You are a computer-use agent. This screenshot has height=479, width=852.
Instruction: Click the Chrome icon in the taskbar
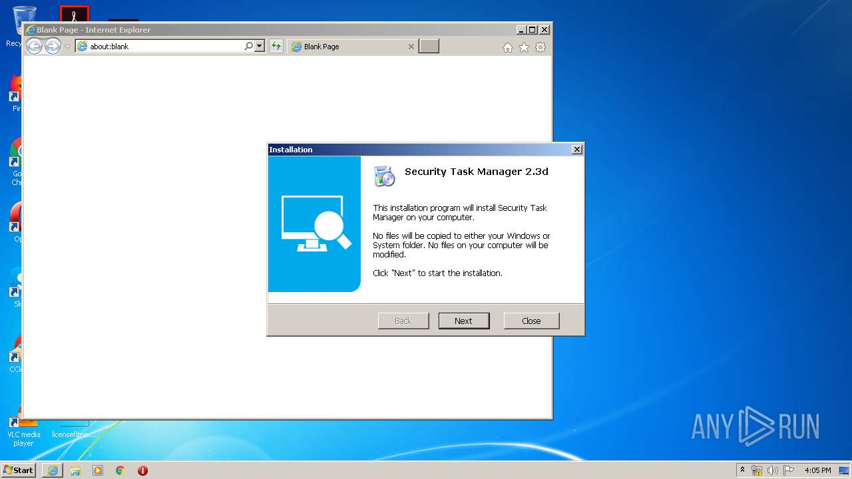click(x=120, y=470)
